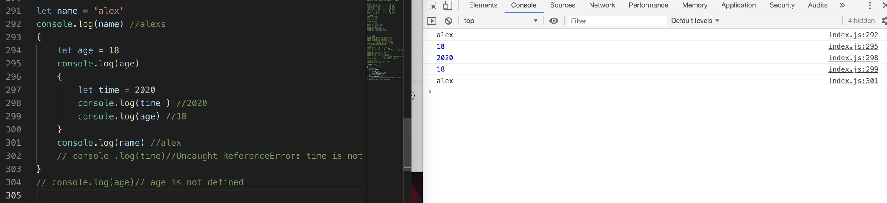Click the live expression eye icon
Screen dimensions: 887x203
click(x=554, y=21)
